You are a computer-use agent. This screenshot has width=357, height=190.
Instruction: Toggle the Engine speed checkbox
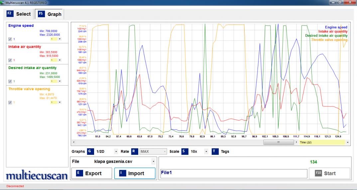pos(10,39)
